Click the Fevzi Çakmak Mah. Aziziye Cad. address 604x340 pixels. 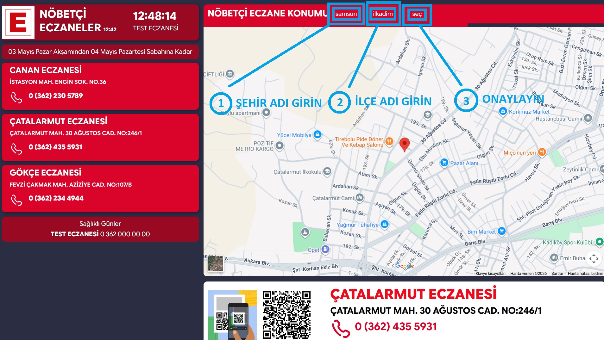[71, 184]
